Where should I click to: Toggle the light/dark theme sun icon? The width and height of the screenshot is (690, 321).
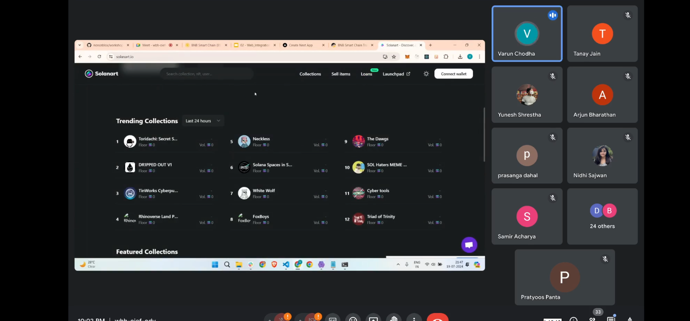point(426,74)
